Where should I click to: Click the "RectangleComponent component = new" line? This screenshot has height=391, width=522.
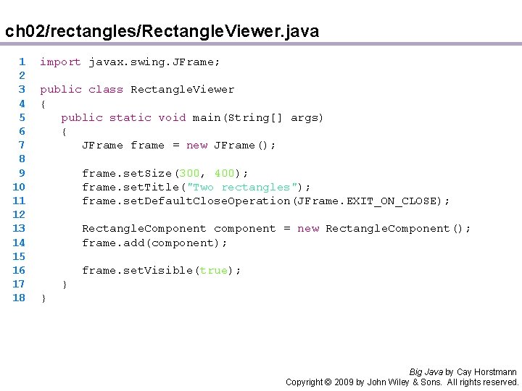(276, 229)
